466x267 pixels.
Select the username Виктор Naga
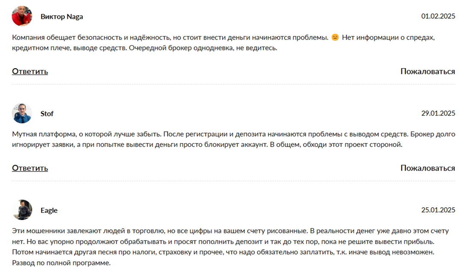[x=62, y=17]
